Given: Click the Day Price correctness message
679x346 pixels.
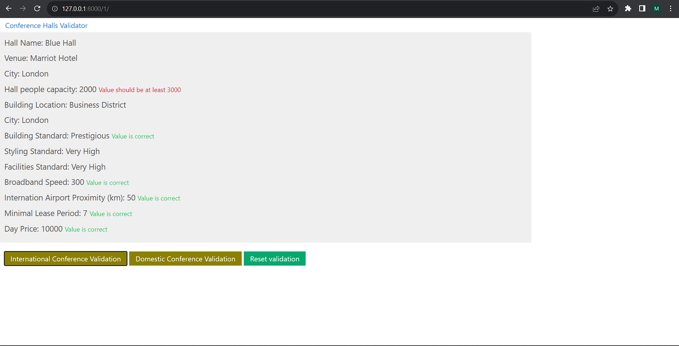Looking at the screenshot, I should pos(86,229).
